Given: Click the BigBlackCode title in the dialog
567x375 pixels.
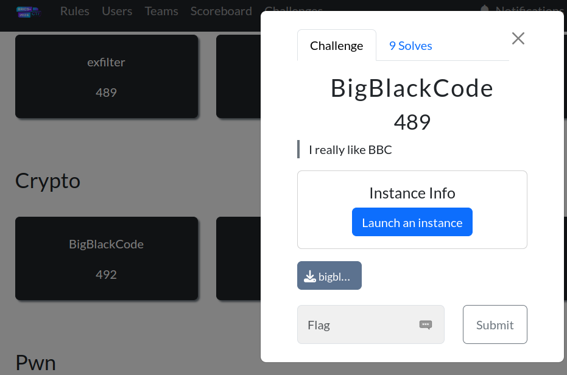Looking at the screenshot, I should (412, 89).
